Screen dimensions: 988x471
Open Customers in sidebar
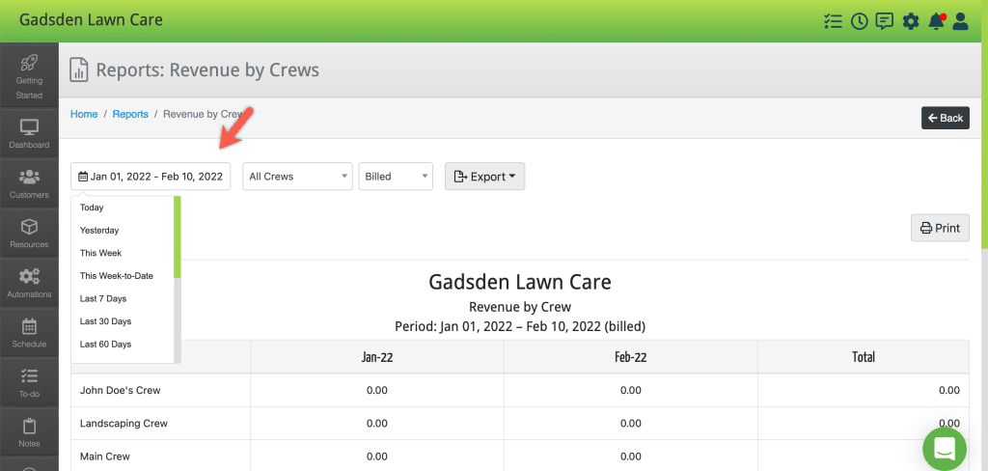[x=29, y=183]
